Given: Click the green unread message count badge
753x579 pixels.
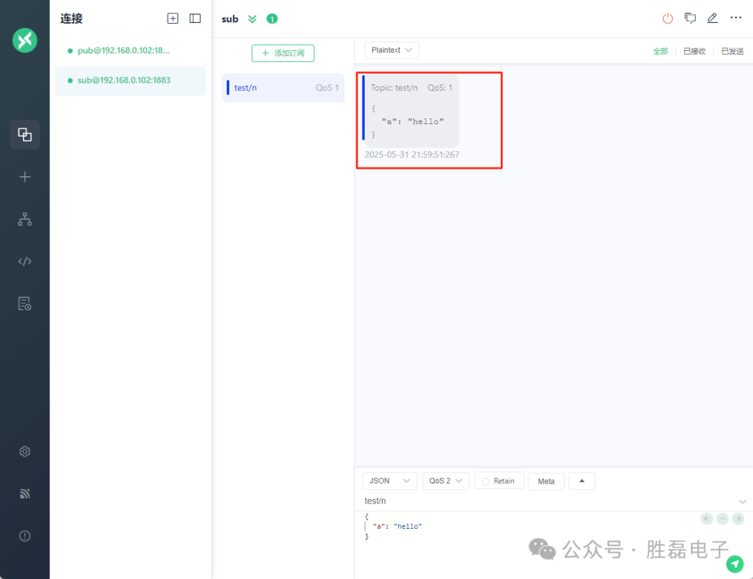Looking at the screenshot, I should [272, 19].
